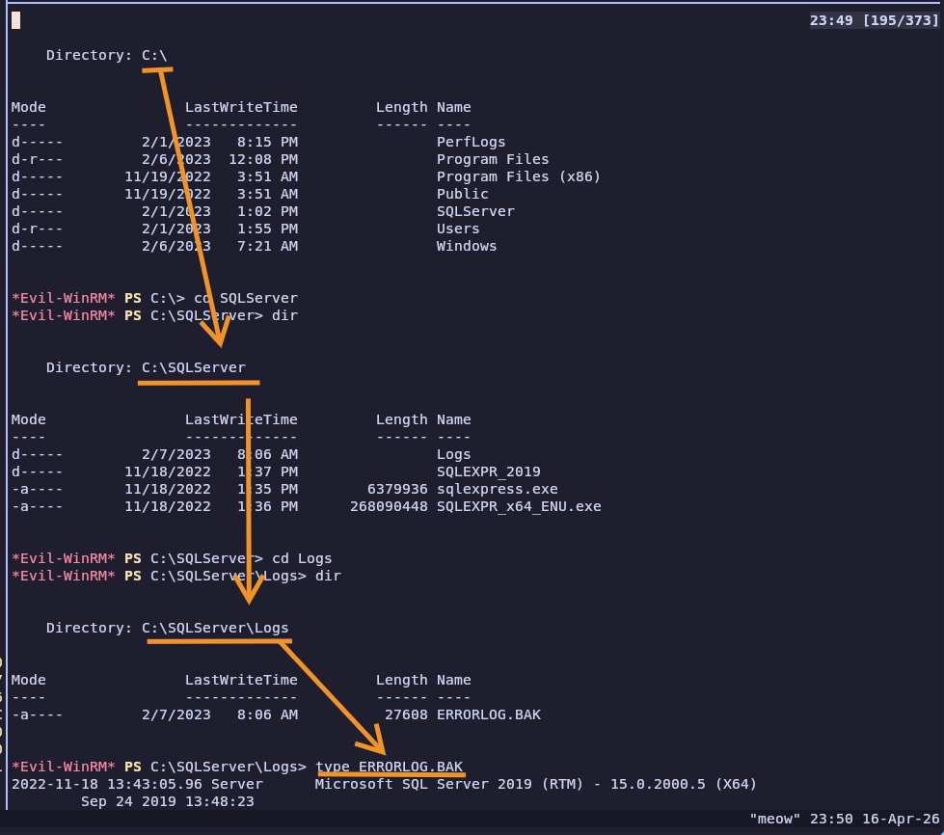Click the tmux copy-mode position indicator [195/373]
The image size is (944, 835).
[x=900, y=20]
